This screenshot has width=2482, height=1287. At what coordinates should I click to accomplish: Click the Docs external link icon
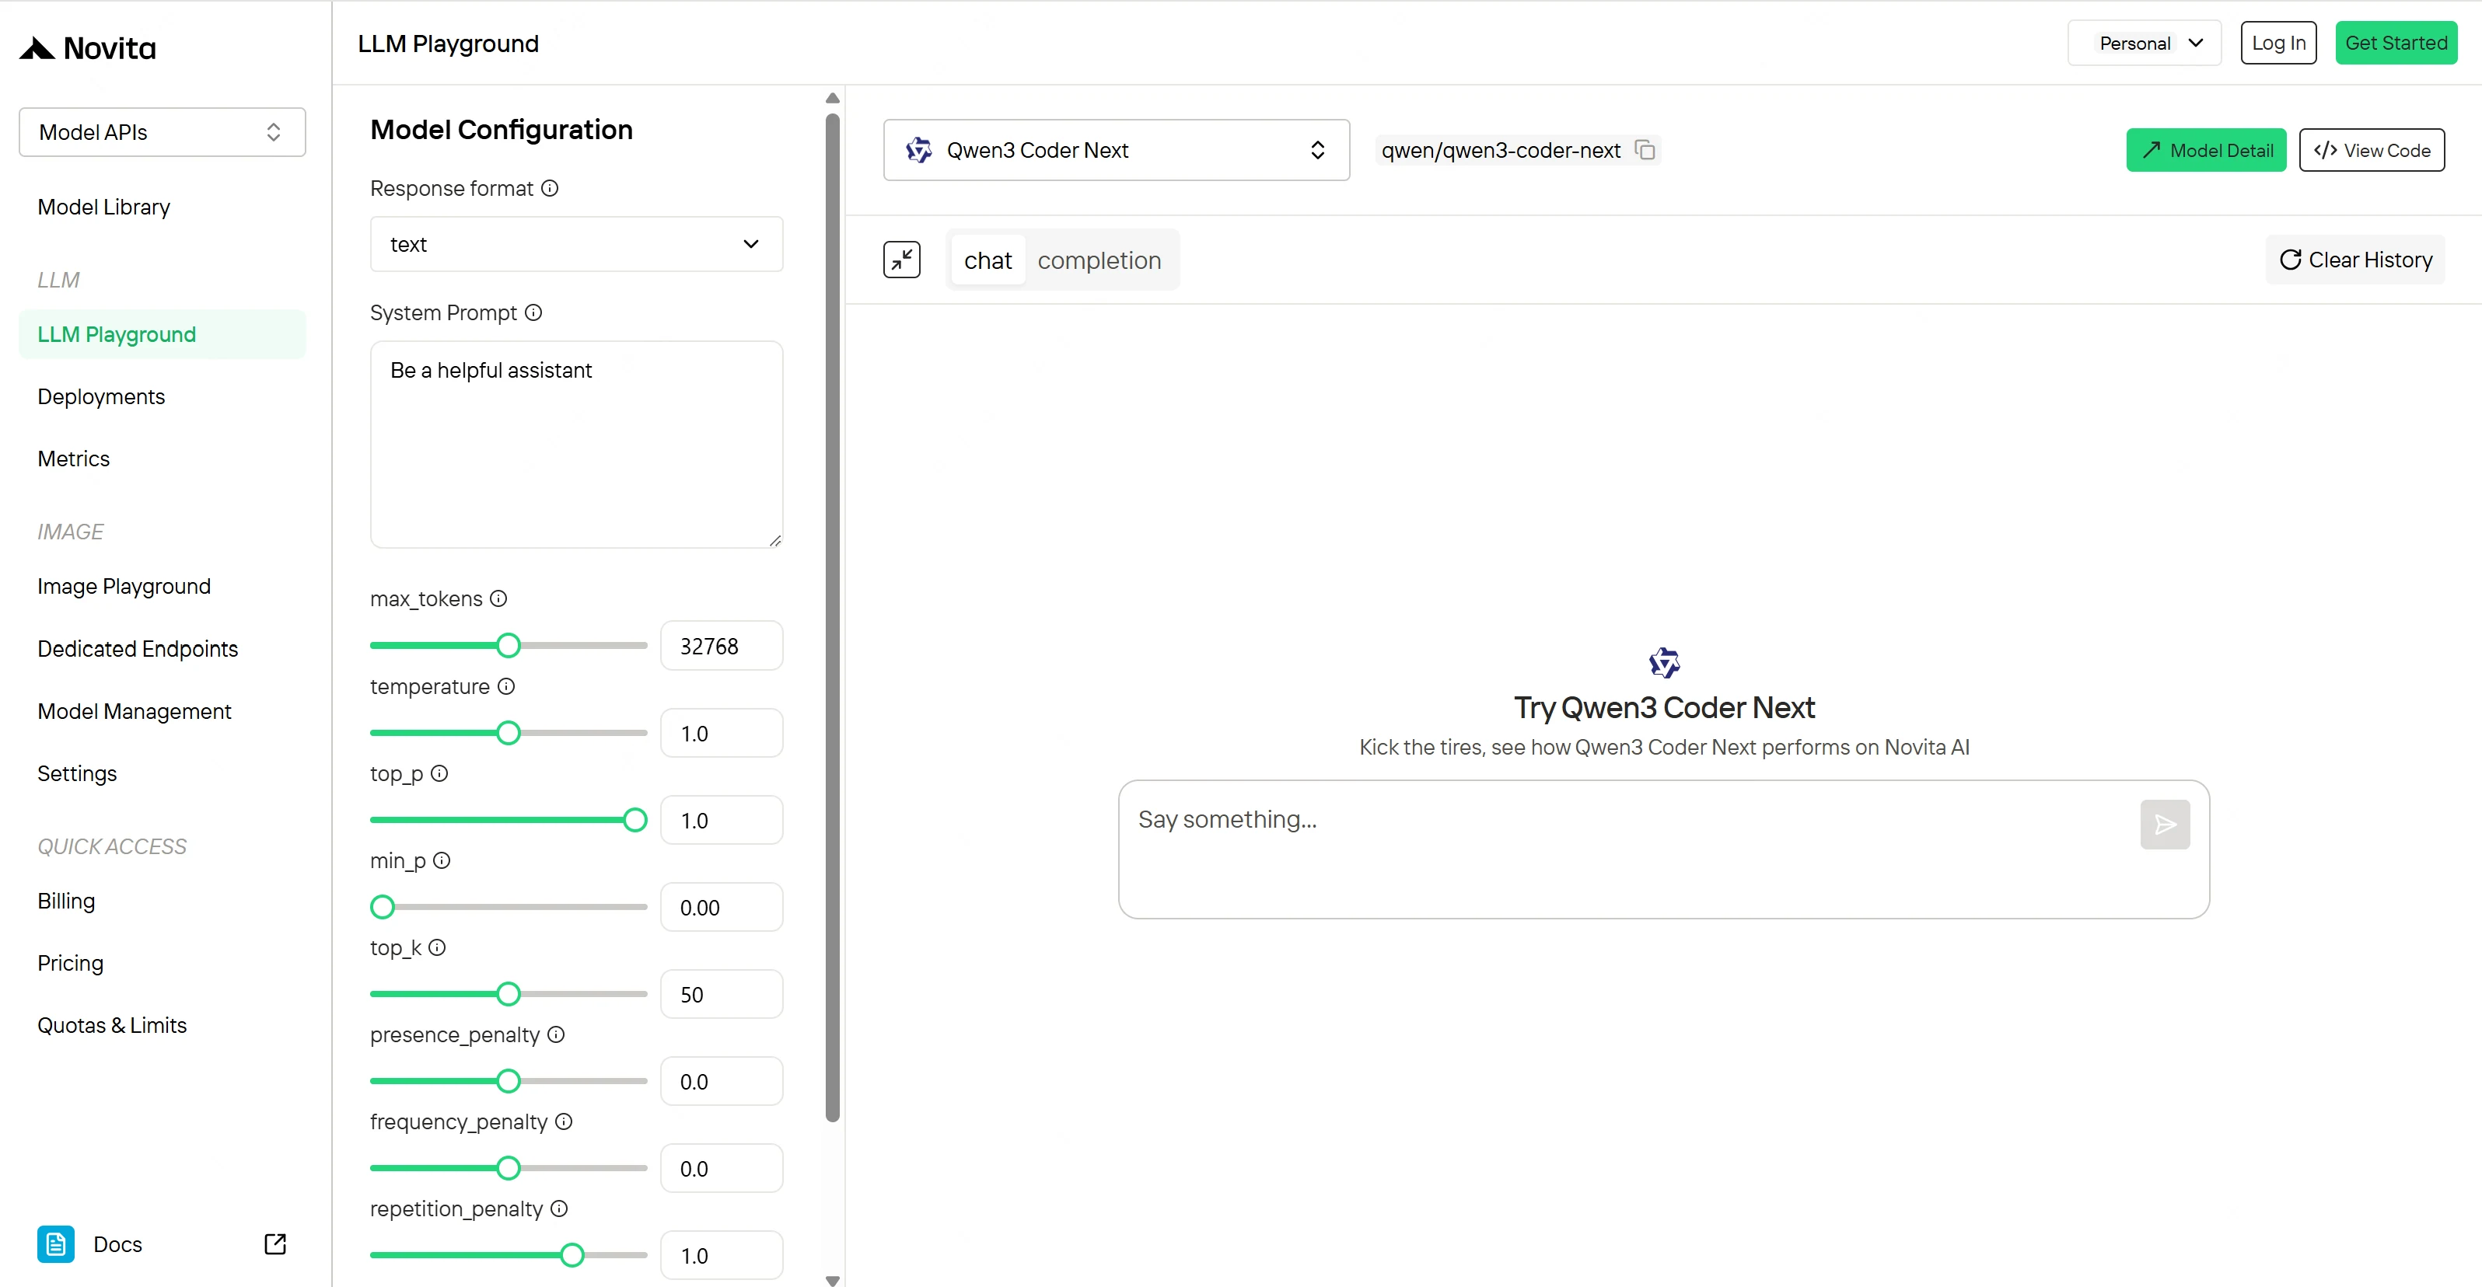(275, 1243)
